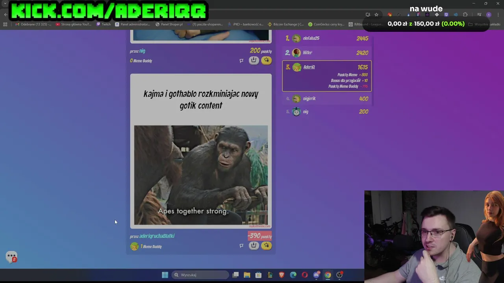Click nig's avatar in the leaderboard
Screen dimensions: 504x283
(x=296, y=112)
